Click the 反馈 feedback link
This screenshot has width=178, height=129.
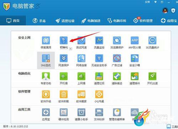pyautogui.click(x=147, y=2)
